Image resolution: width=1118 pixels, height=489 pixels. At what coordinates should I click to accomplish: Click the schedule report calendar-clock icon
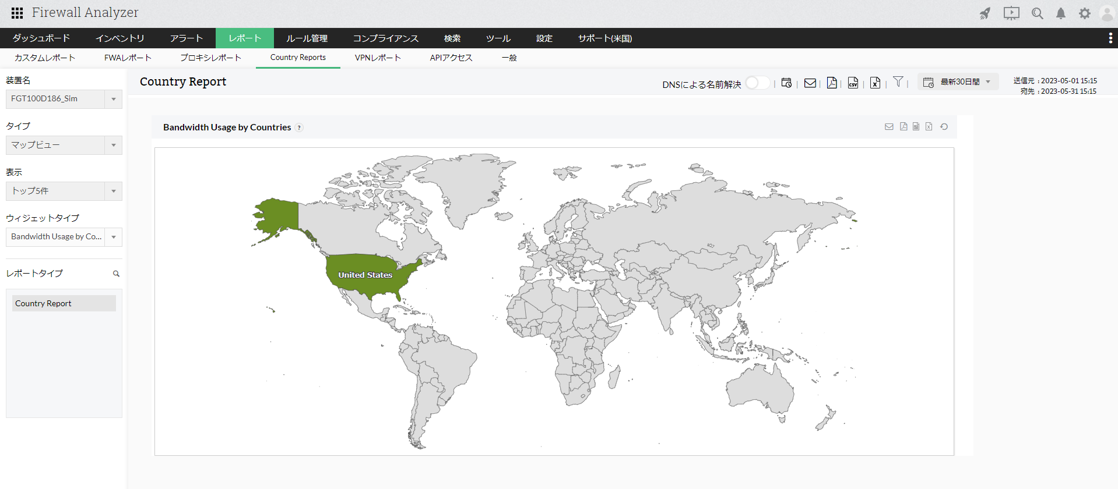coord(786,83)
